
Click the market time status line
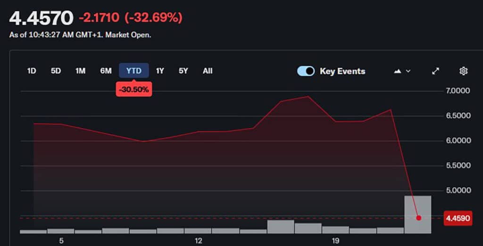tap(80, 35)
